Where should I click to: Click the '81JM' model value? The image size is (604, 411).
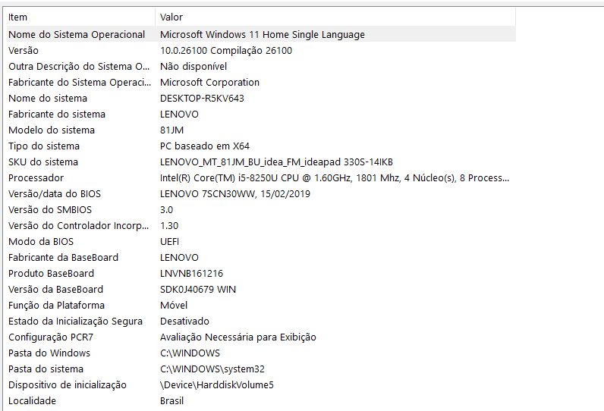(171, 130)
